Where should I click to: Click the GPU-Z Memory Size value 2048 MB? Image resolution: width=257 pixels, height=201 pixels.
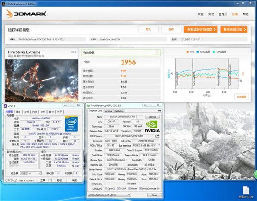[x=113, y=165]
